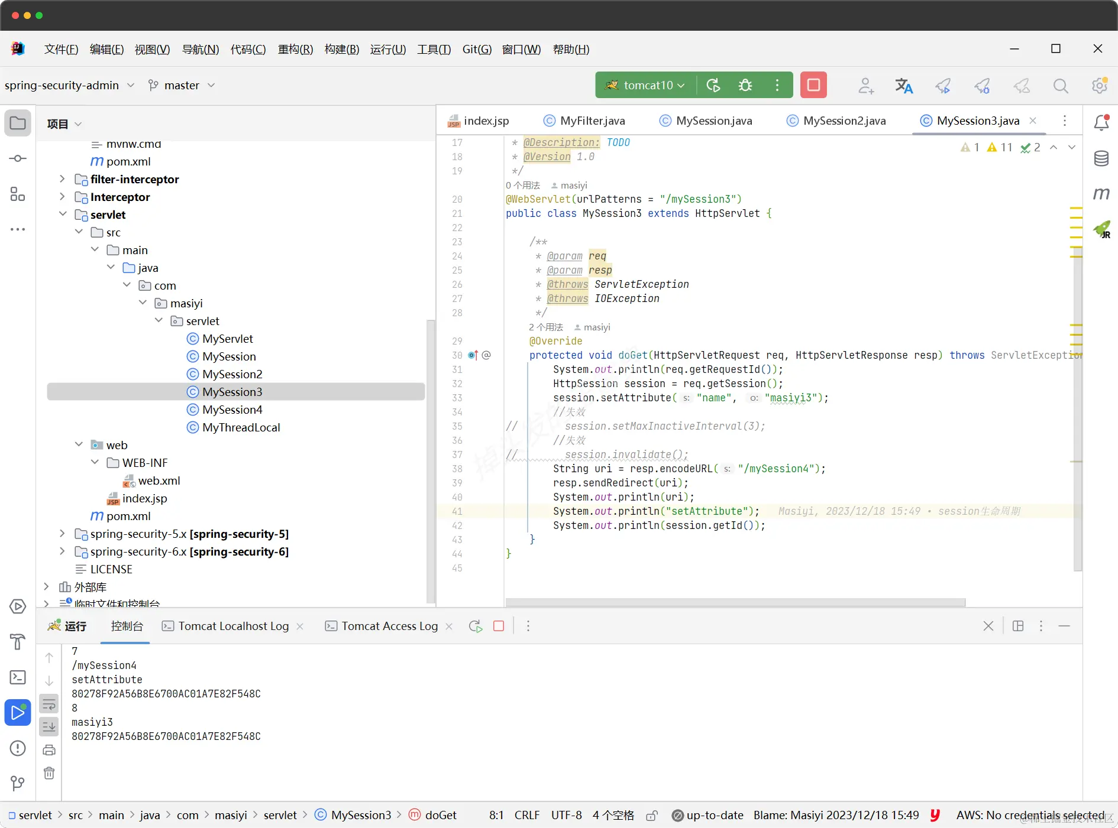Toggle the read-only lock in status bar
1118x828 pixels.
click(652, 816)
